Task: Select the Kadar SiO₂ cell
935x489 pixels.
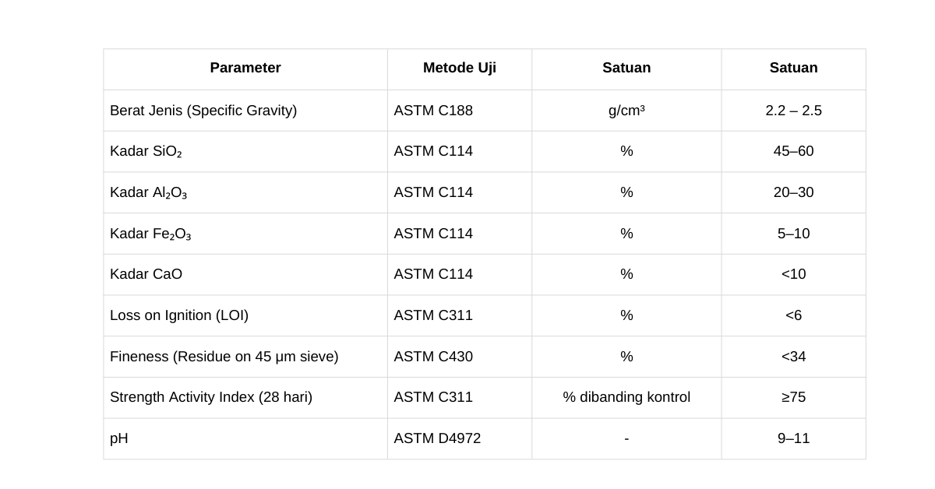Action: click(x=146, y=152)
